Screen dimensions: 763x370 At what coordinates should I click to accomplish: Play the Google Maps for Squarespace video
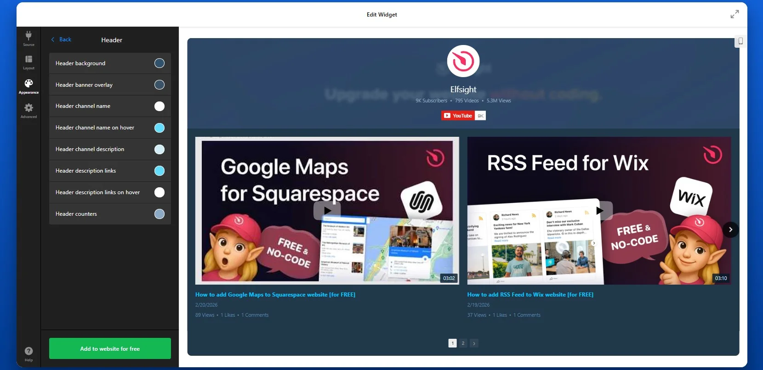pos(327,211)
